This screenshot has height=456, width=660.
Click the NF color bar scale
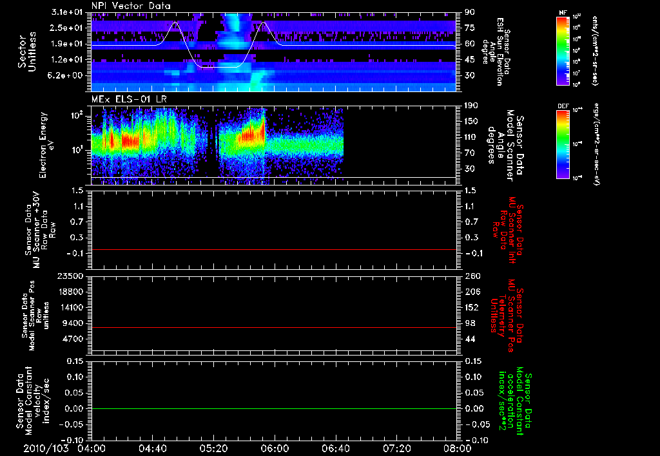(563, 50)
